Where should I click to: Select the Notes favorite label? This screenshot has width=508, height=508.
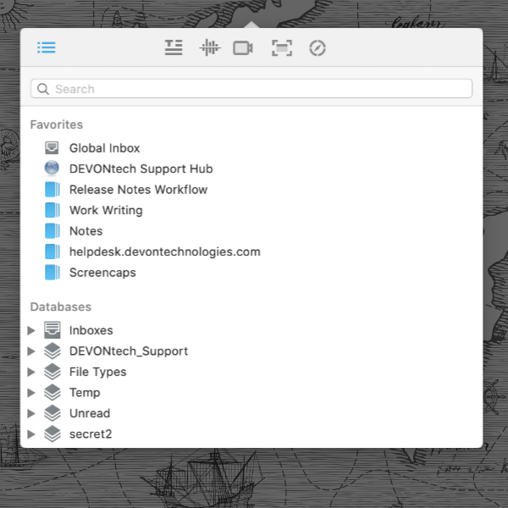86,231
